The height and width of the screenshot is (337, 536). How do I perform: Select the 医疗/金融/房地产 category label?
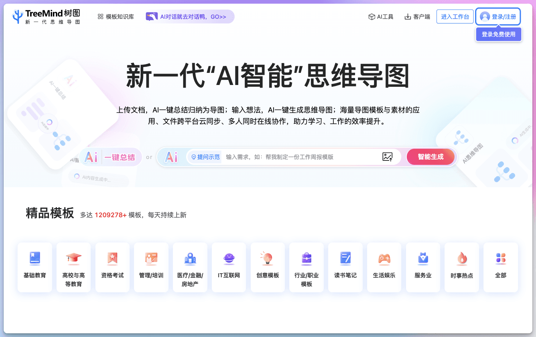coord(190,280)
